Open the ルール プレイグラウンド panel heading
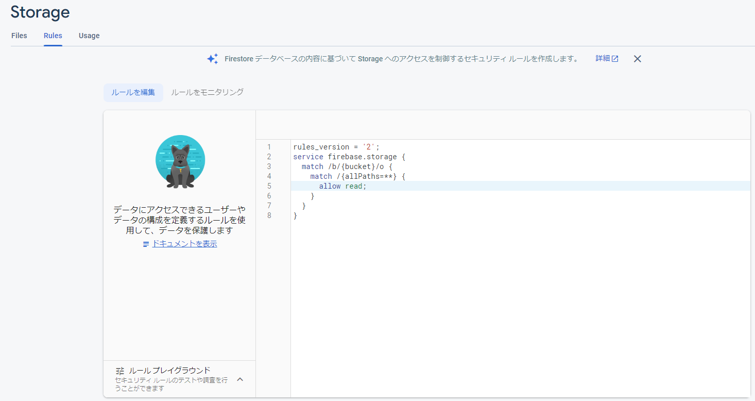Image resolution: width=755 pixels, height=401 pixels. click(x=169, y=370)
